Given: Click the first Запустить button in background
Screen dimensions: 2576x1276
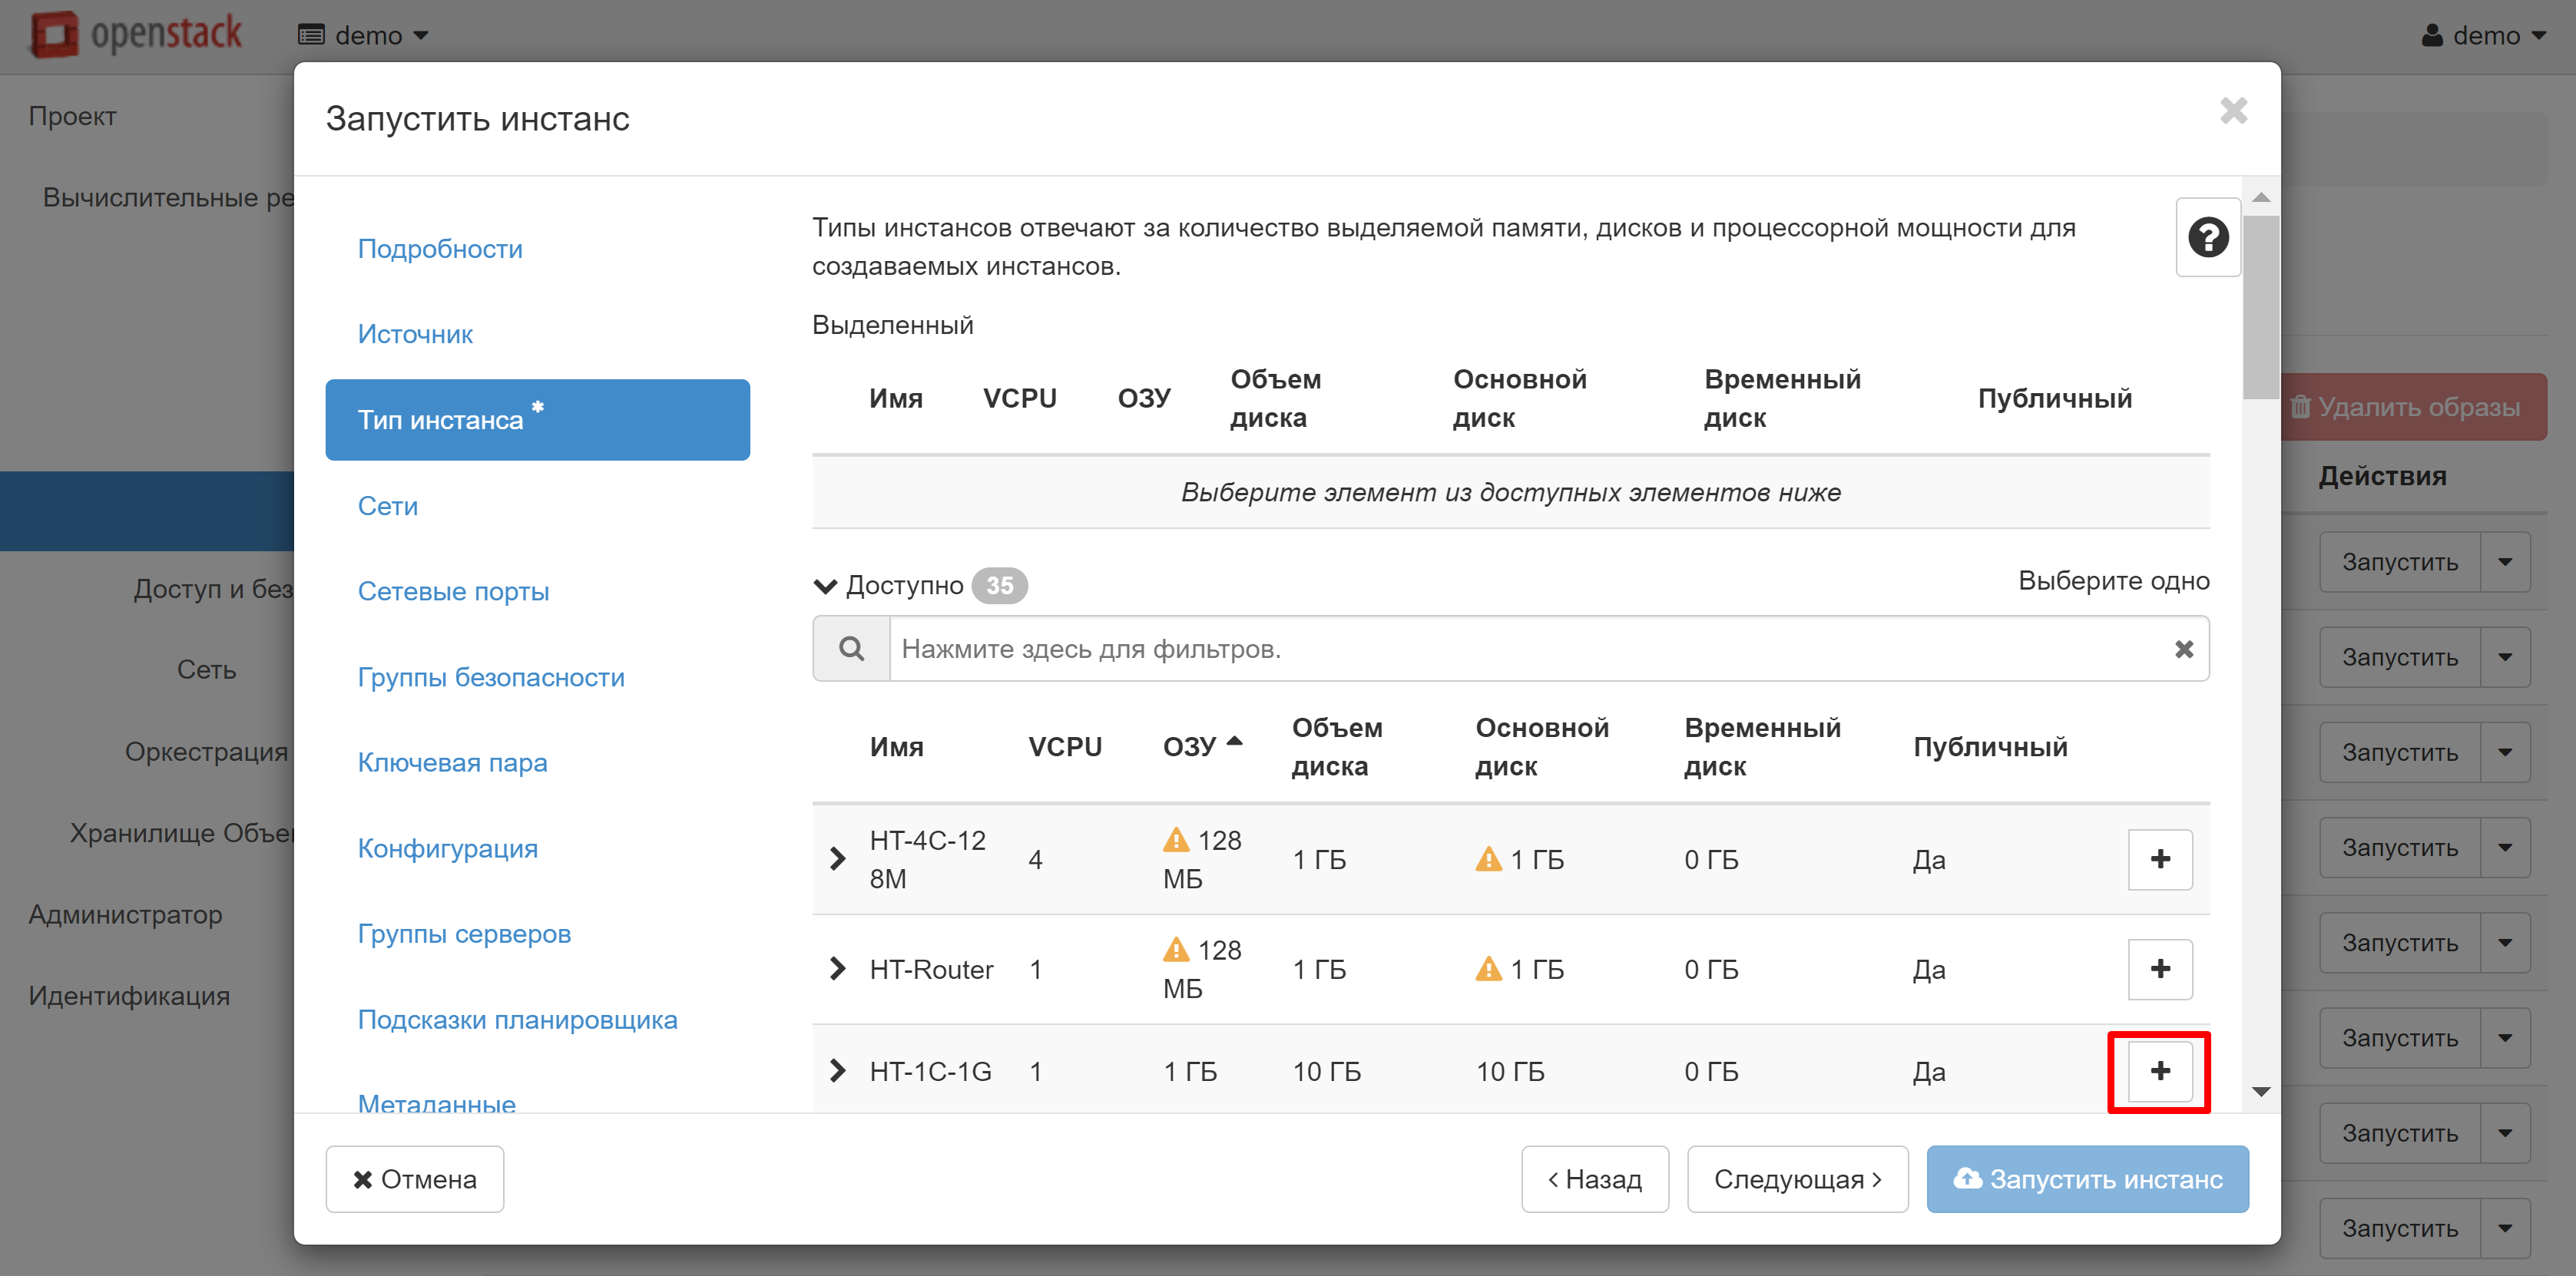Looking at the screenshot, I should click(x=2399, y=562).
